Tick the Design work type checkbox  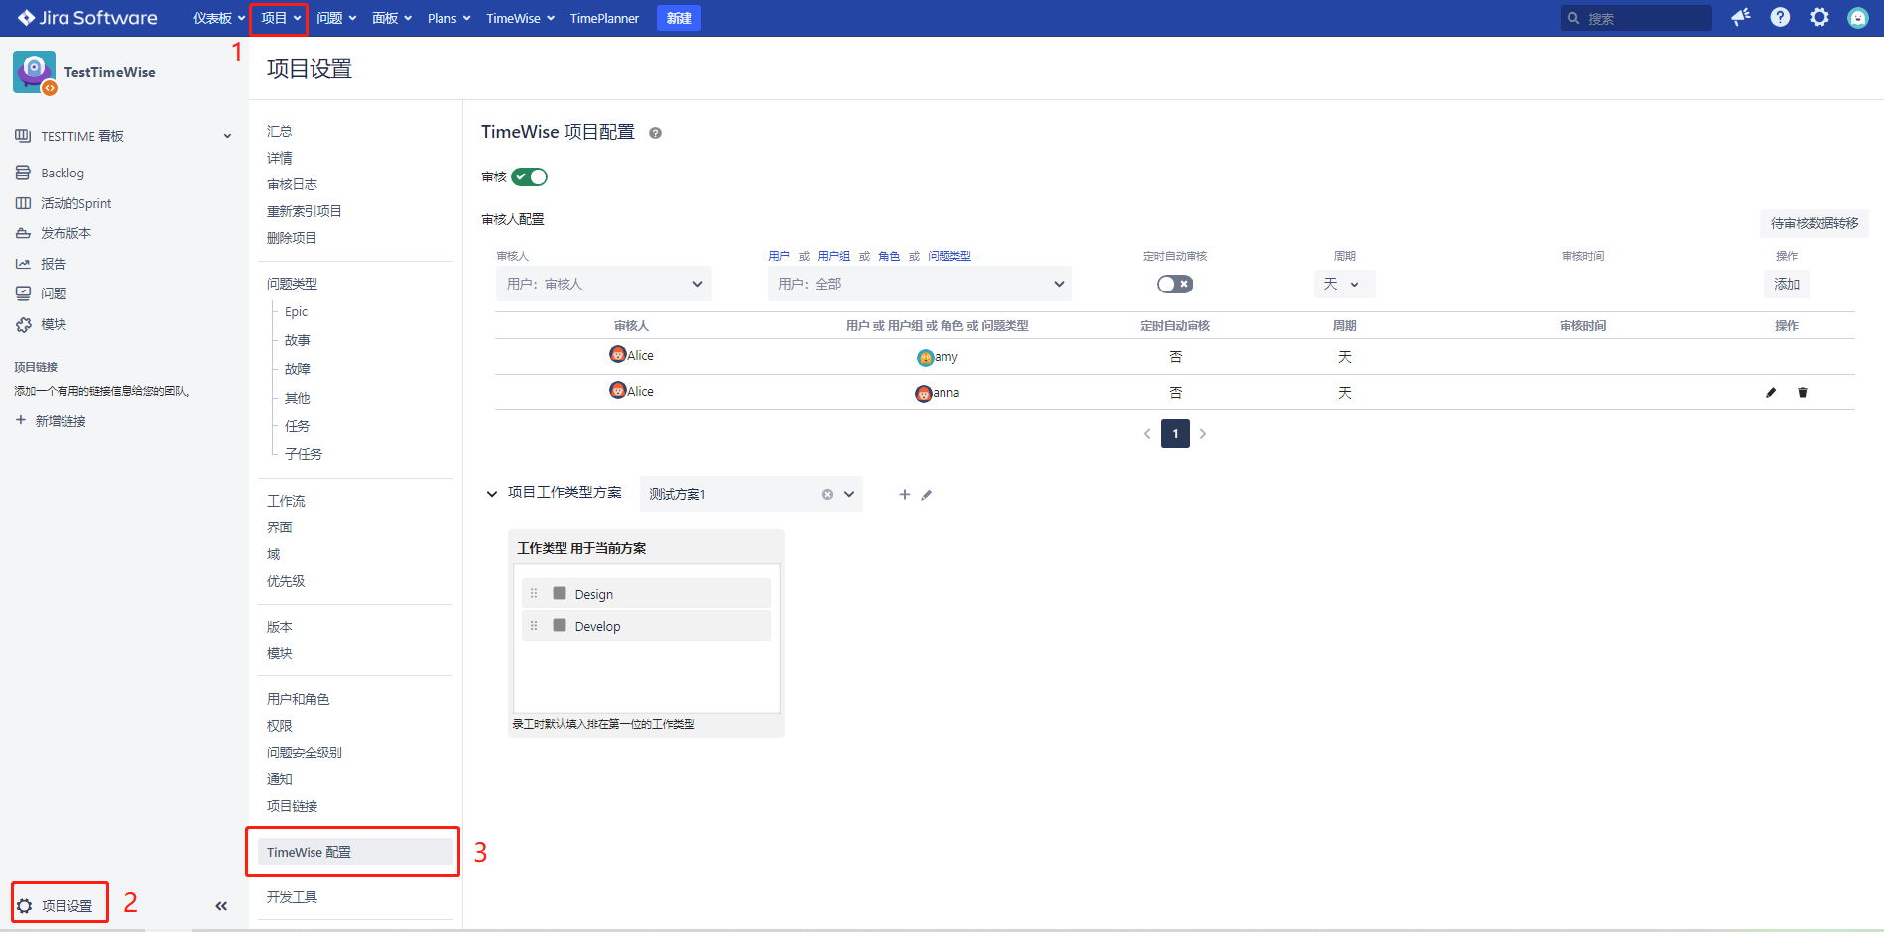[x=560, y=594]
